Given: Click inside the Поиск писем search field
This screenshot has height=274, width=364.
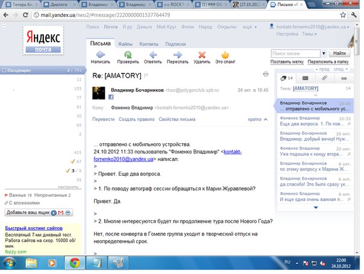Looking at the screenshot, I should (x=295, y=54).
